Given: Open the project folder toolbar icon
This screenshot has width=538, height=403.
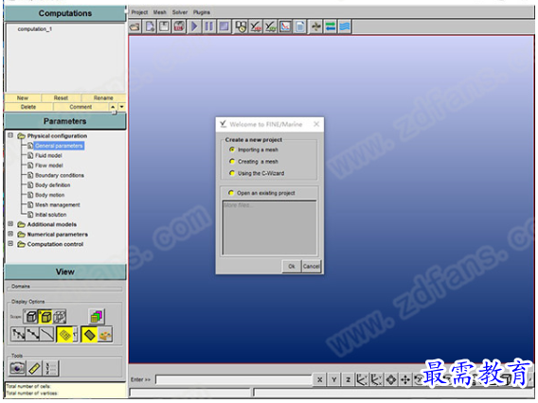Looking at the screenshot, I should point(134,26).
